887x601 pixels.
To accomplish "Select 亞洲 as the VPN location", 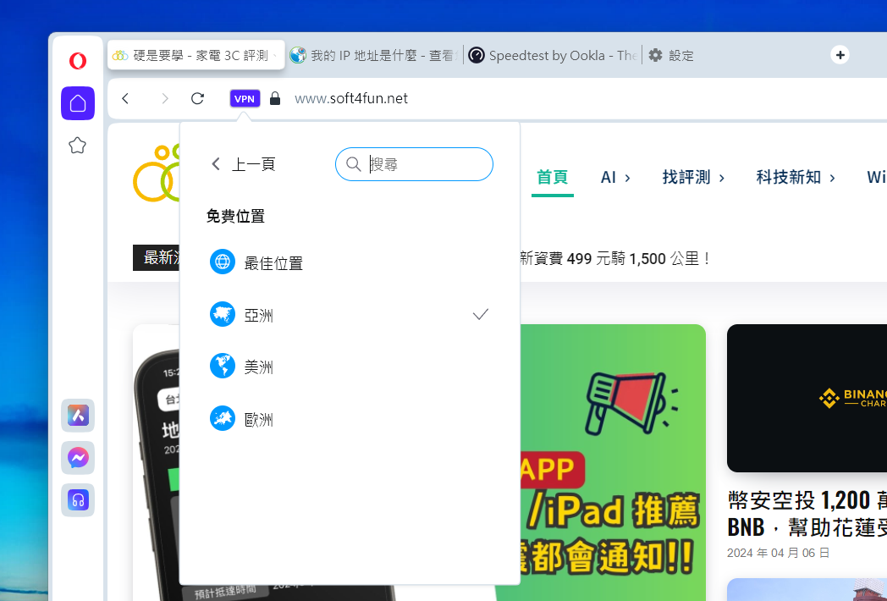I will (259, 315).
